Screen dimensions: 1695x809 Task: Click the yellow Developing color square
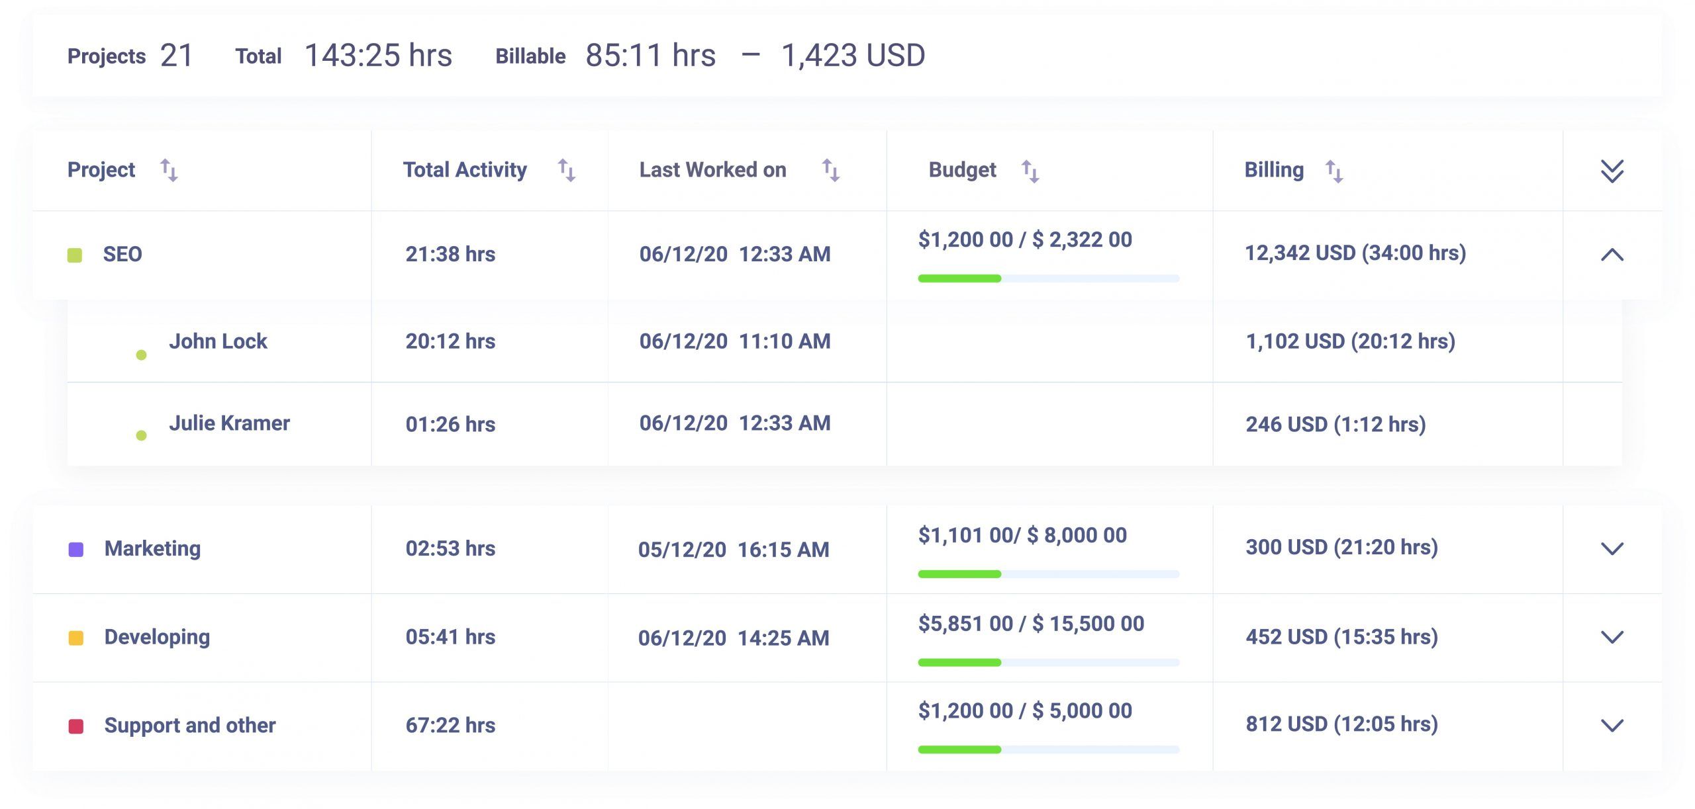76,638
